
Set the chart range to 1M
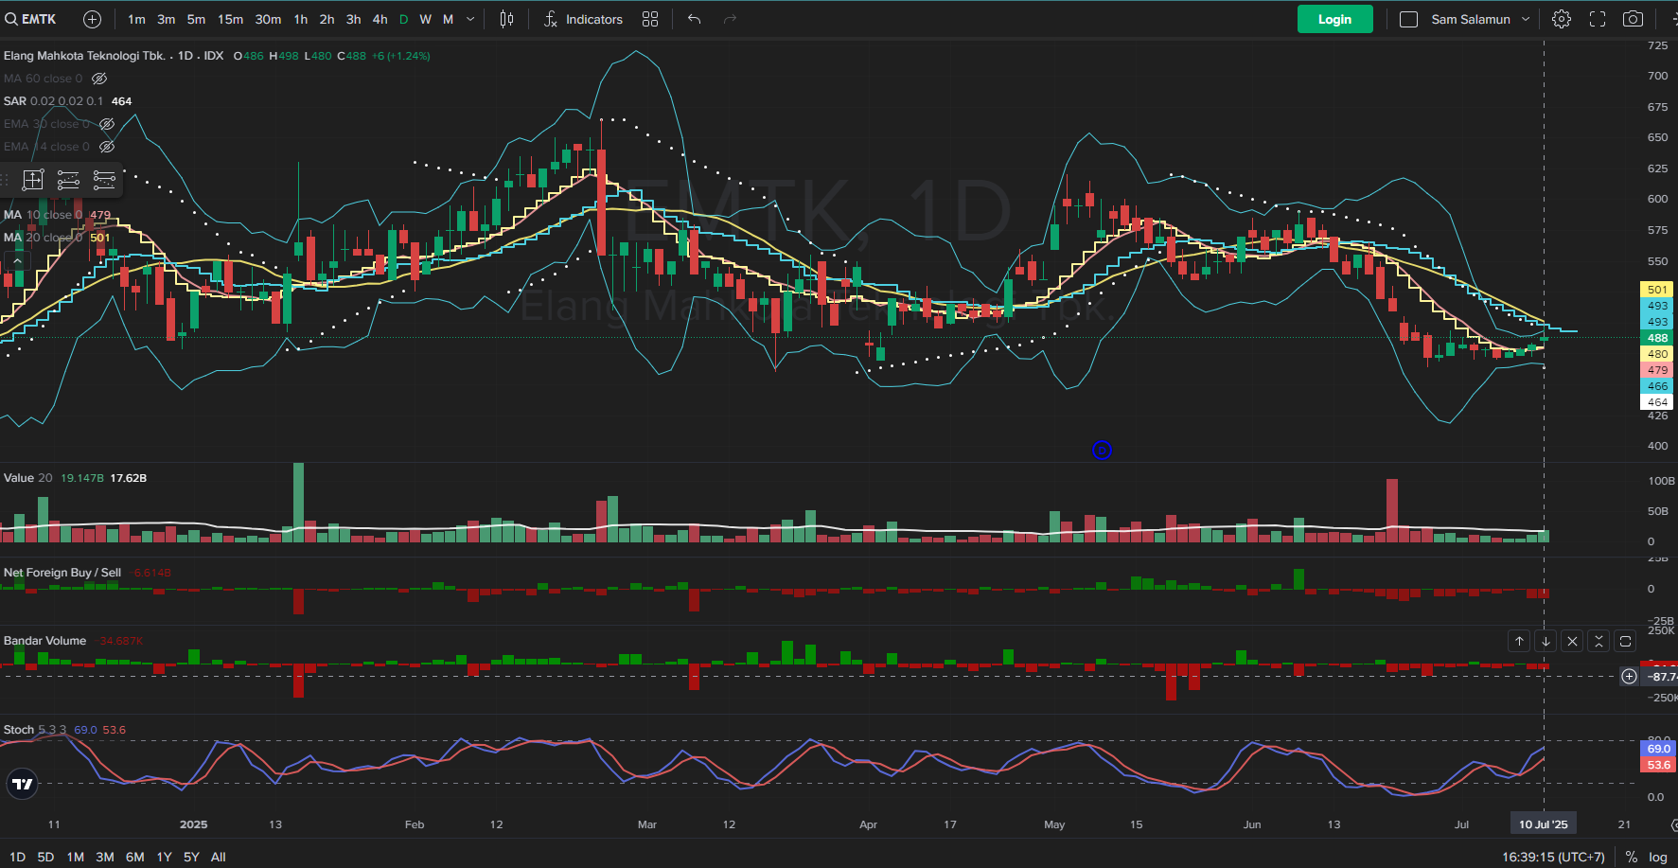pyautogui.click(x=76, y=857)
